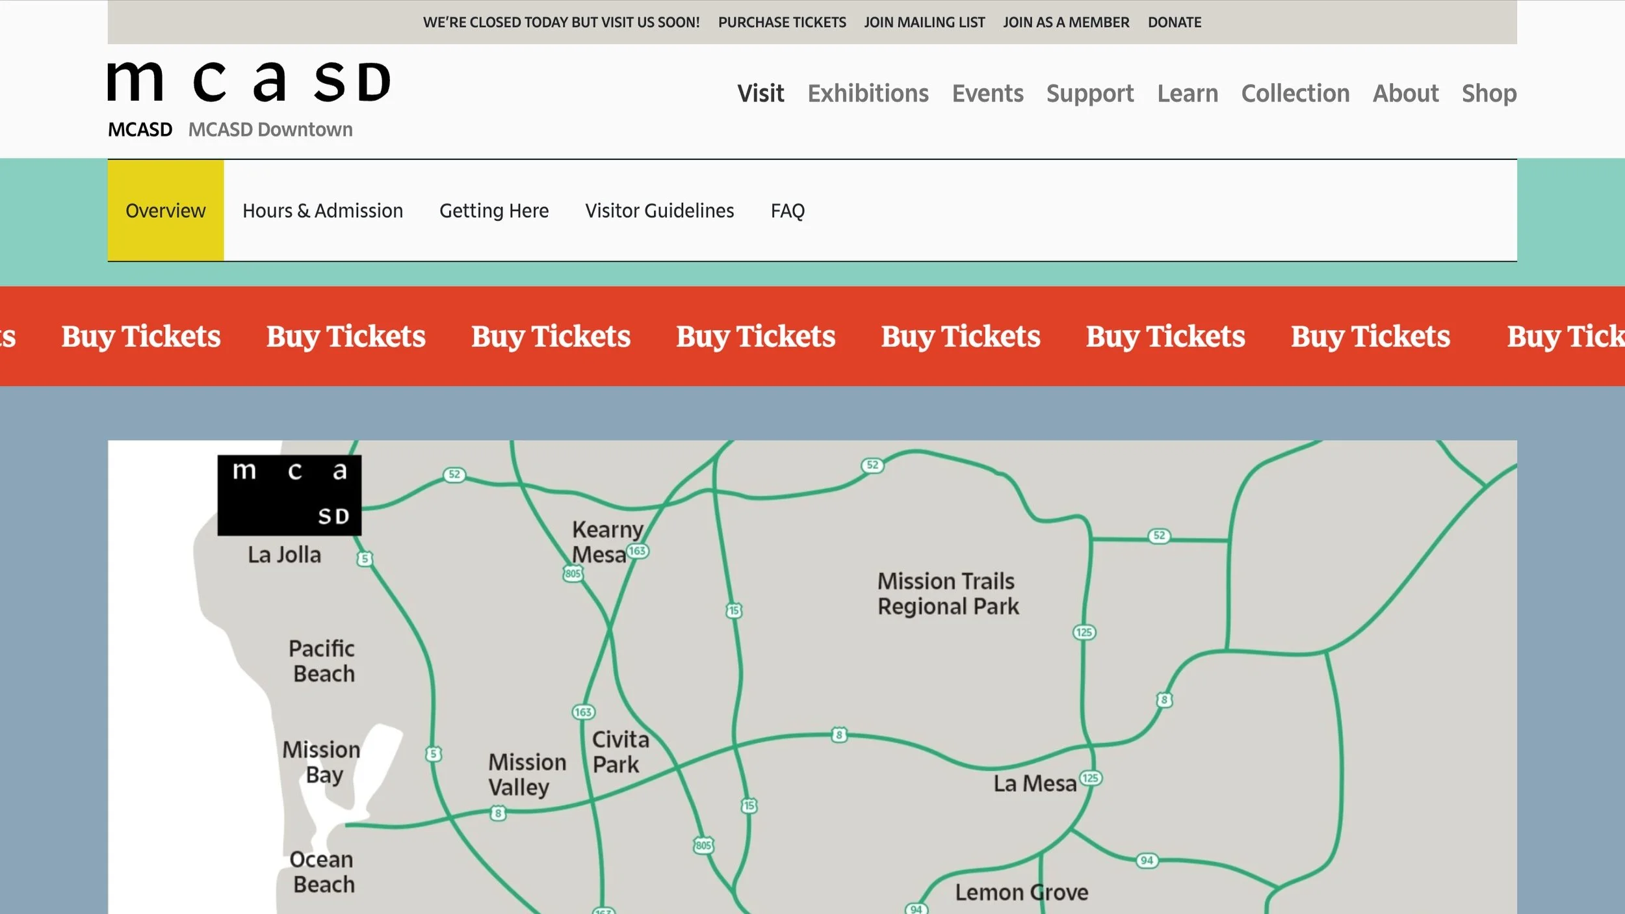This screenshot has width=1625, height=914.
Task: Click the Donate link
Action: pyautogui.click(x=1174, y=22)
